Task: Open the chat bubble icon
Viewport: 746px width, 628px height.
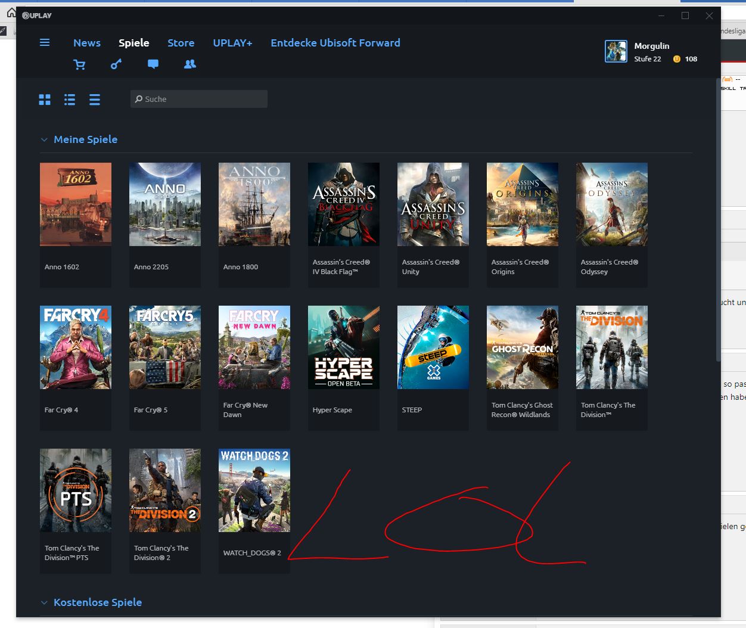Action: [153, 64]
